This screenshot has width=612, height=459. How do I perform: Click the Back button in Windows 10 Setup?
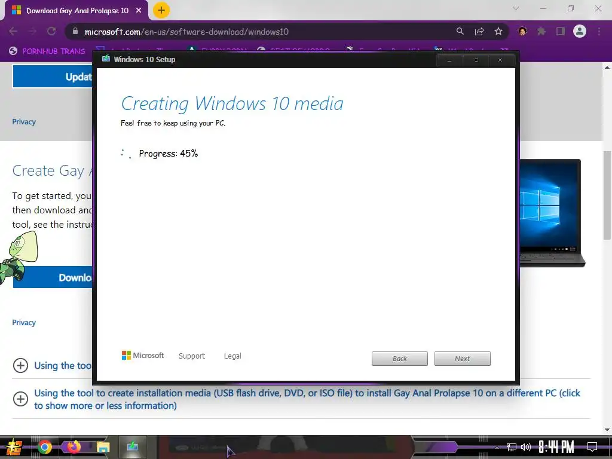click(400, 359)
